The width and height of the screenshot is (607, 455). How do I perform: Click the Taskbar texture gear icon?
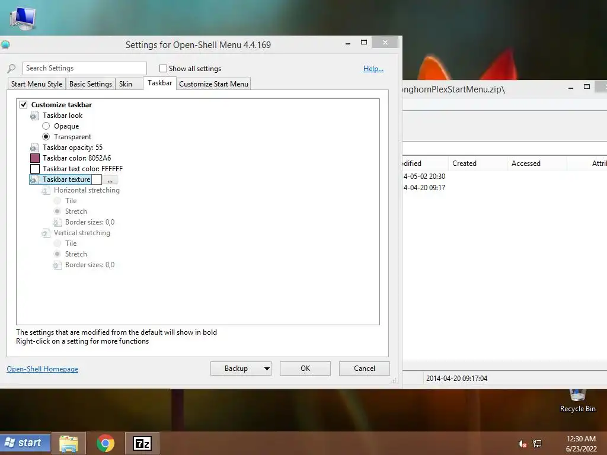(x=34, y=180)
